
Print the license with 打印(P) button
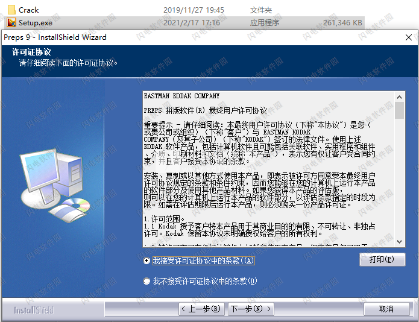[x=382, y=259]
